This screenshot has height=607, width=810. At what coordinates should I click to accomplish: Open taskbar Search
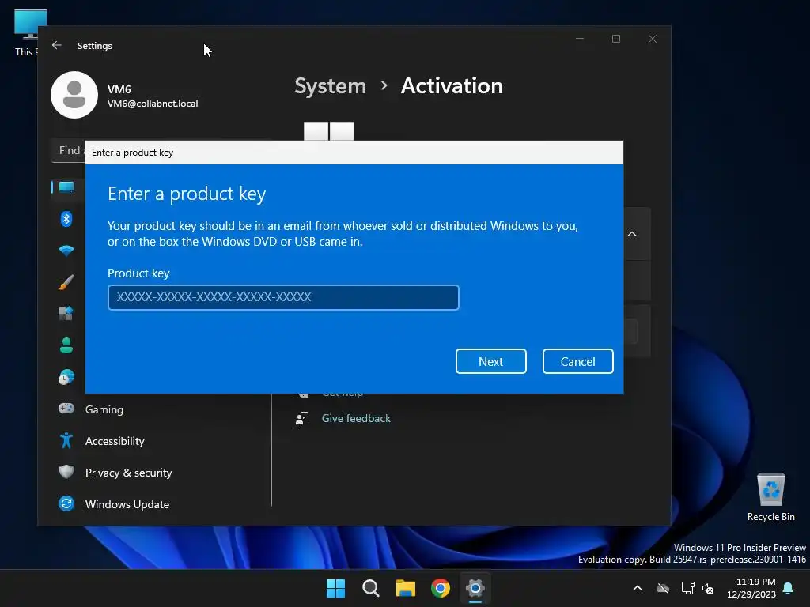point(371,588)
